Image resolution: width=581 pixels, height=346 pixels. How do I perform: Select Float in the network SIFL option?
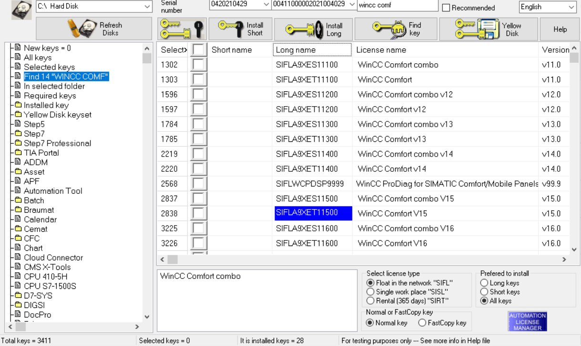tap(370, 283)
